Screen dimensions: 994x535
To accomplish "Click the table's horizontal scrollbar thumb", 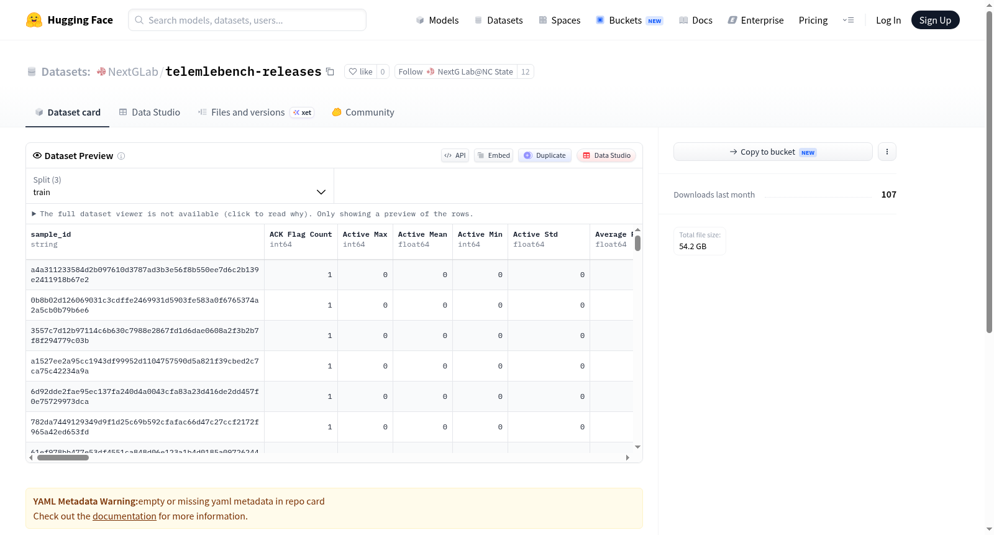I will click(x=63, y=457).
